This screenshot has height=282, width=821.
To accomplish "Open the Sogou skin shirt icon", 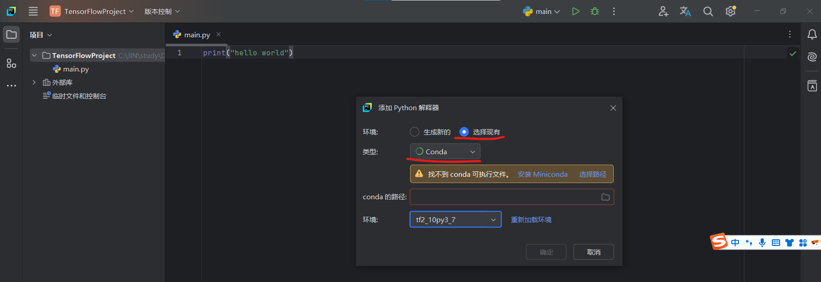I will 789,243.
